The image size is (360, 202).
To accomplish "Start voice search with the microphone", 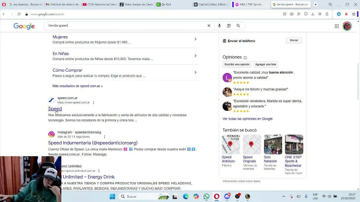I will click(x=219, y=26).
